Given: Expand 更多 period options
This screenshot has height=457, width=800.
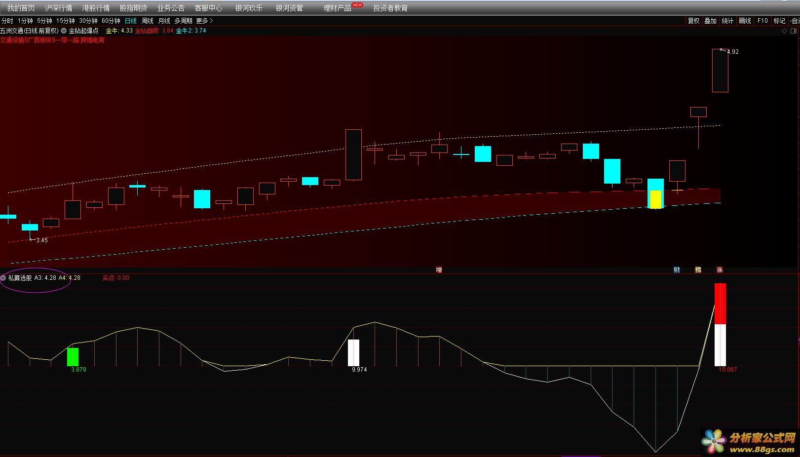Looking at the screenshot, I should [x=204, y=21].
